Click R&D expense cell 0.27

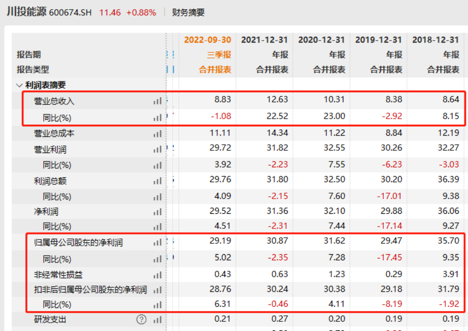(x=280, y=319)
